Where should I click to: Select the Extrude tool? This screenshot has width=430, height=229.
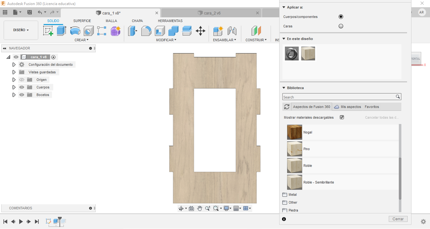click(61, 31)
